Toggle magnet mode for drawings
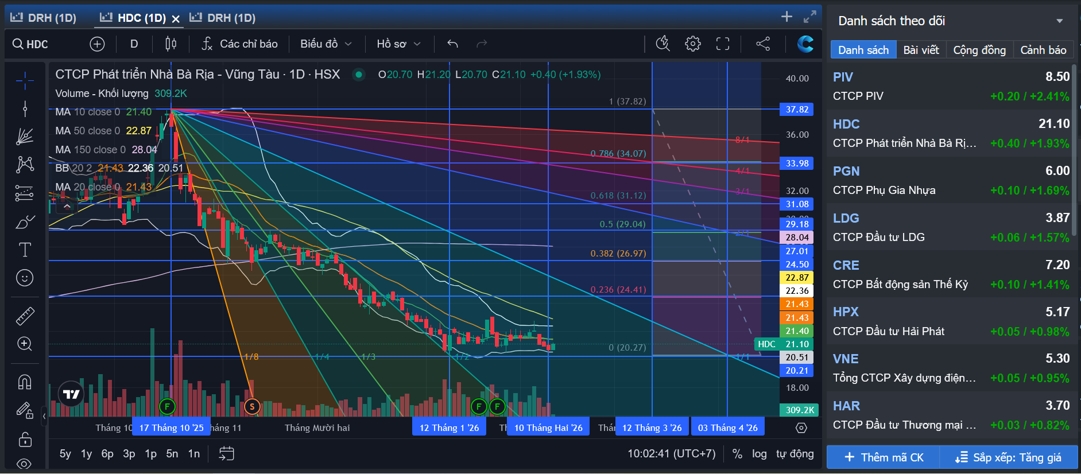The image size is (1081, 474). [25, 382]
